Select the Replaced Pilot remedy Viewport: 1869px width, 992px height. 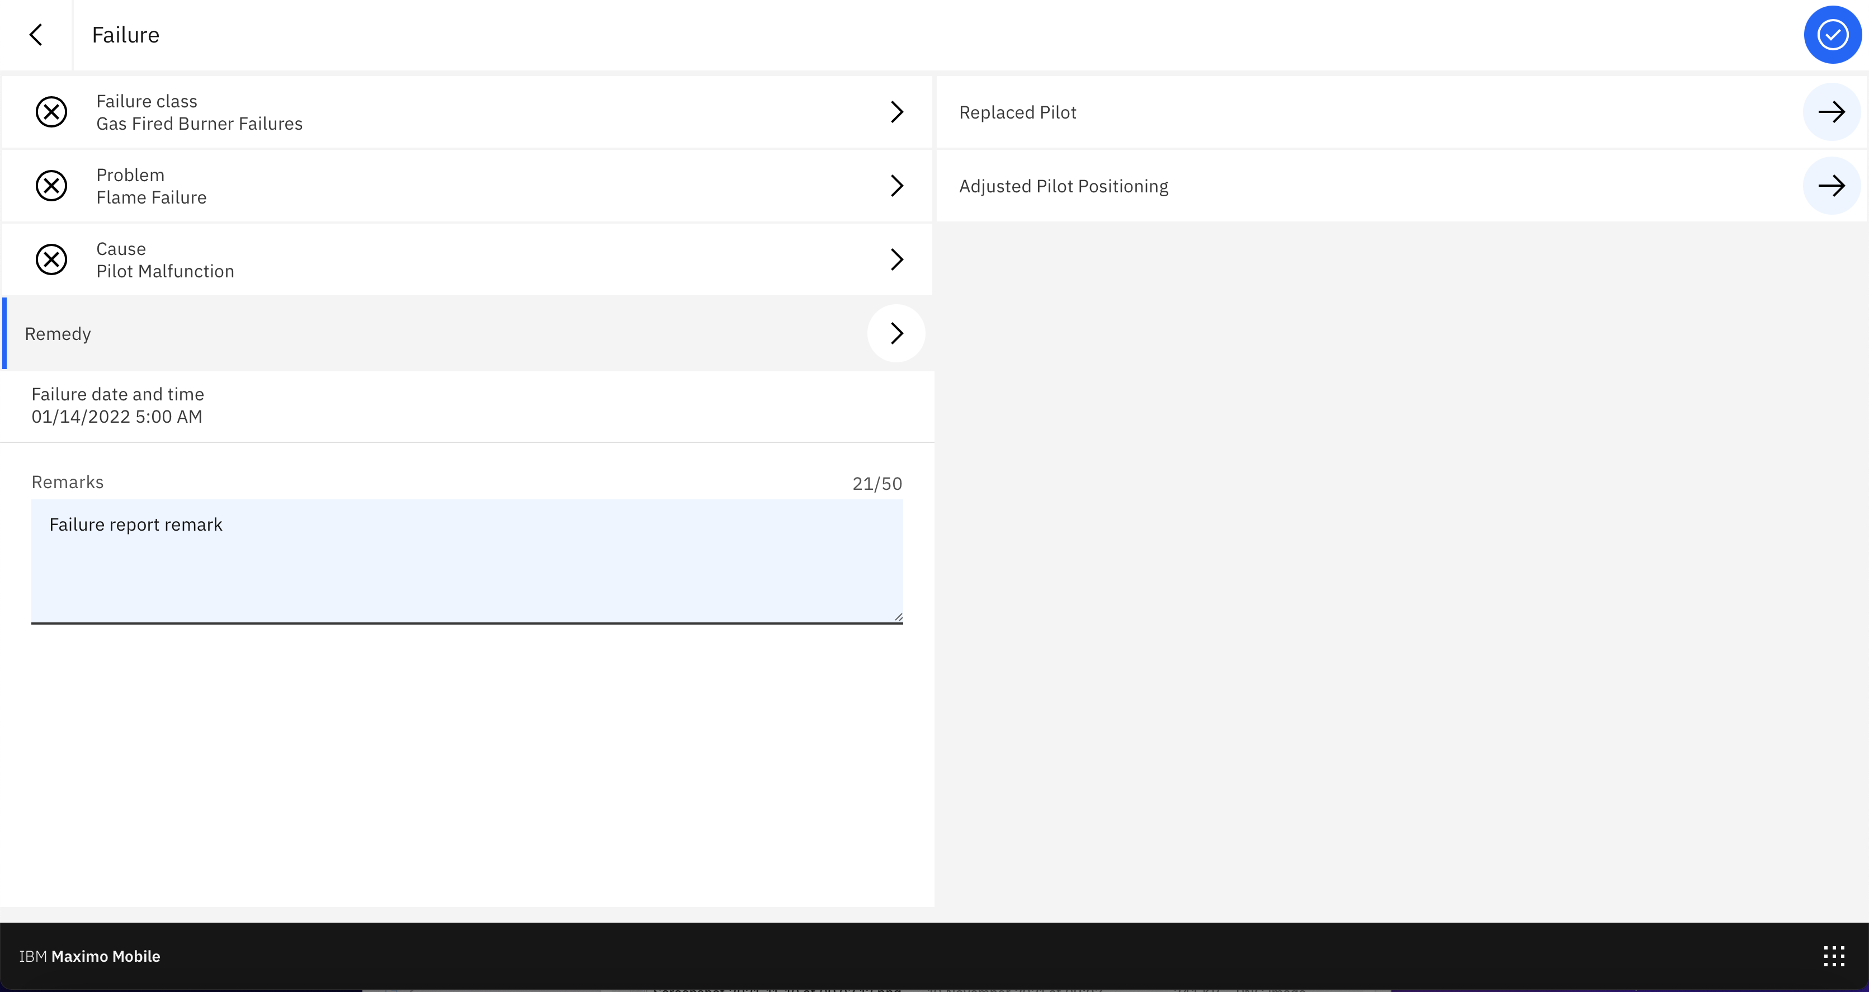point(1018,112)
